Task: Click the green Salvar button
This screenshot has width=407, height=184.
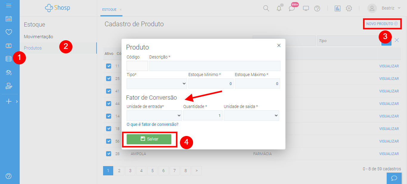Action: [149, 139]
